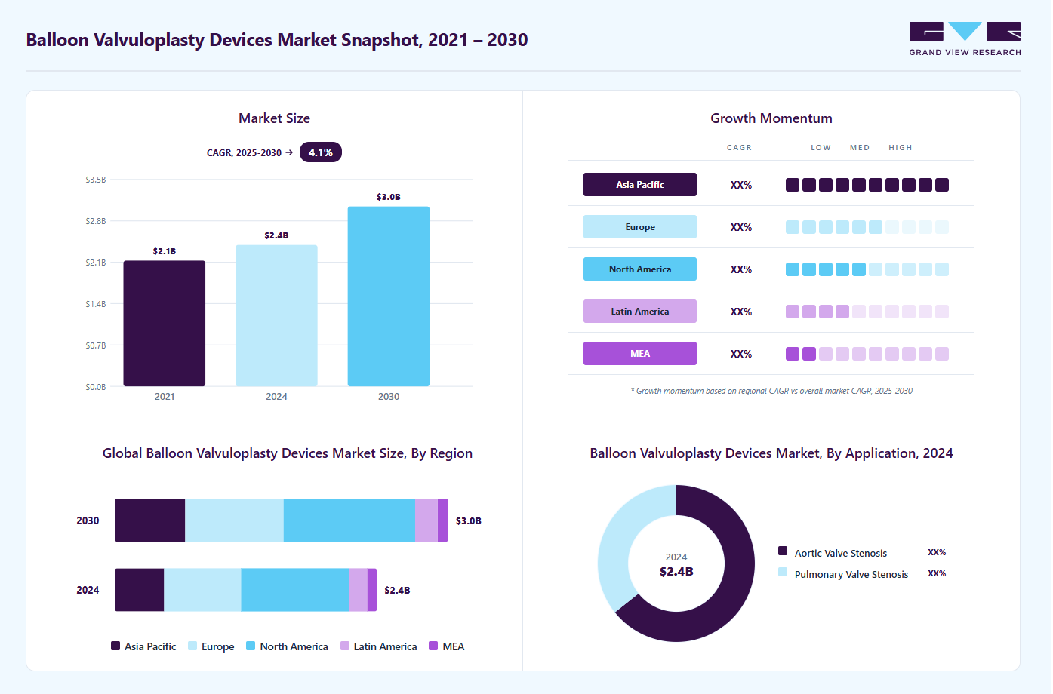The width and height of the screenshot is (1053, 694).
Task: Click Europe legend swatch in region chart
Action: coord(192,646)
